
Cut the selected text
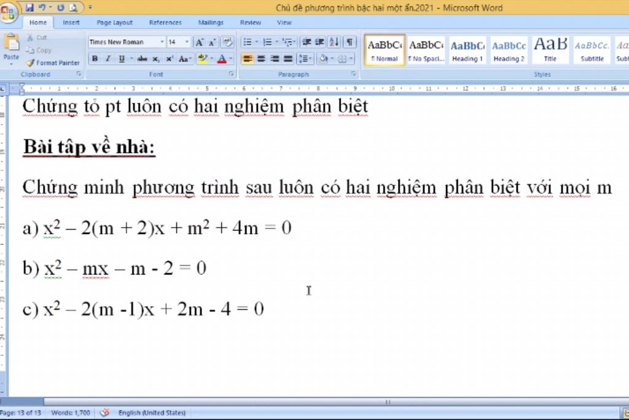(36, 37)
